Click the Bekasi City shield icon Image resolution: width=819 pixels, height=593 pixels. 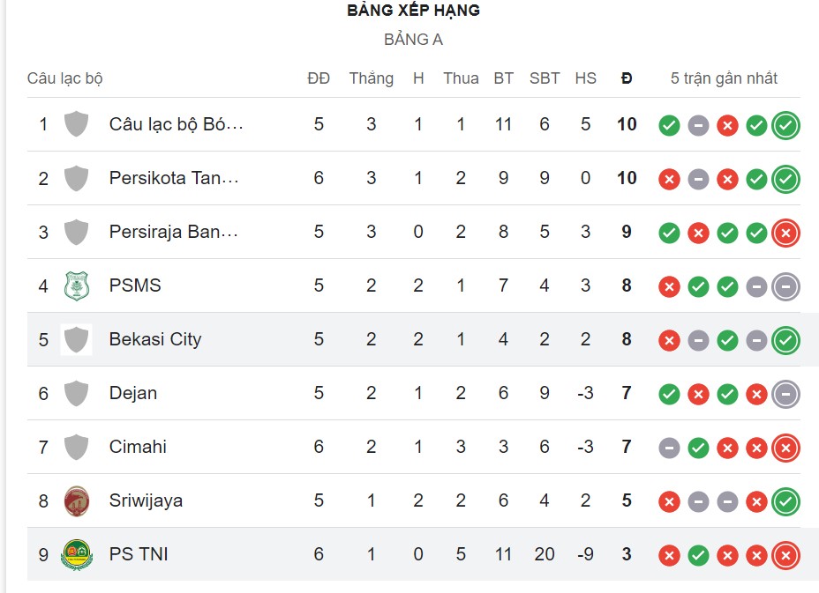(77, 339)
